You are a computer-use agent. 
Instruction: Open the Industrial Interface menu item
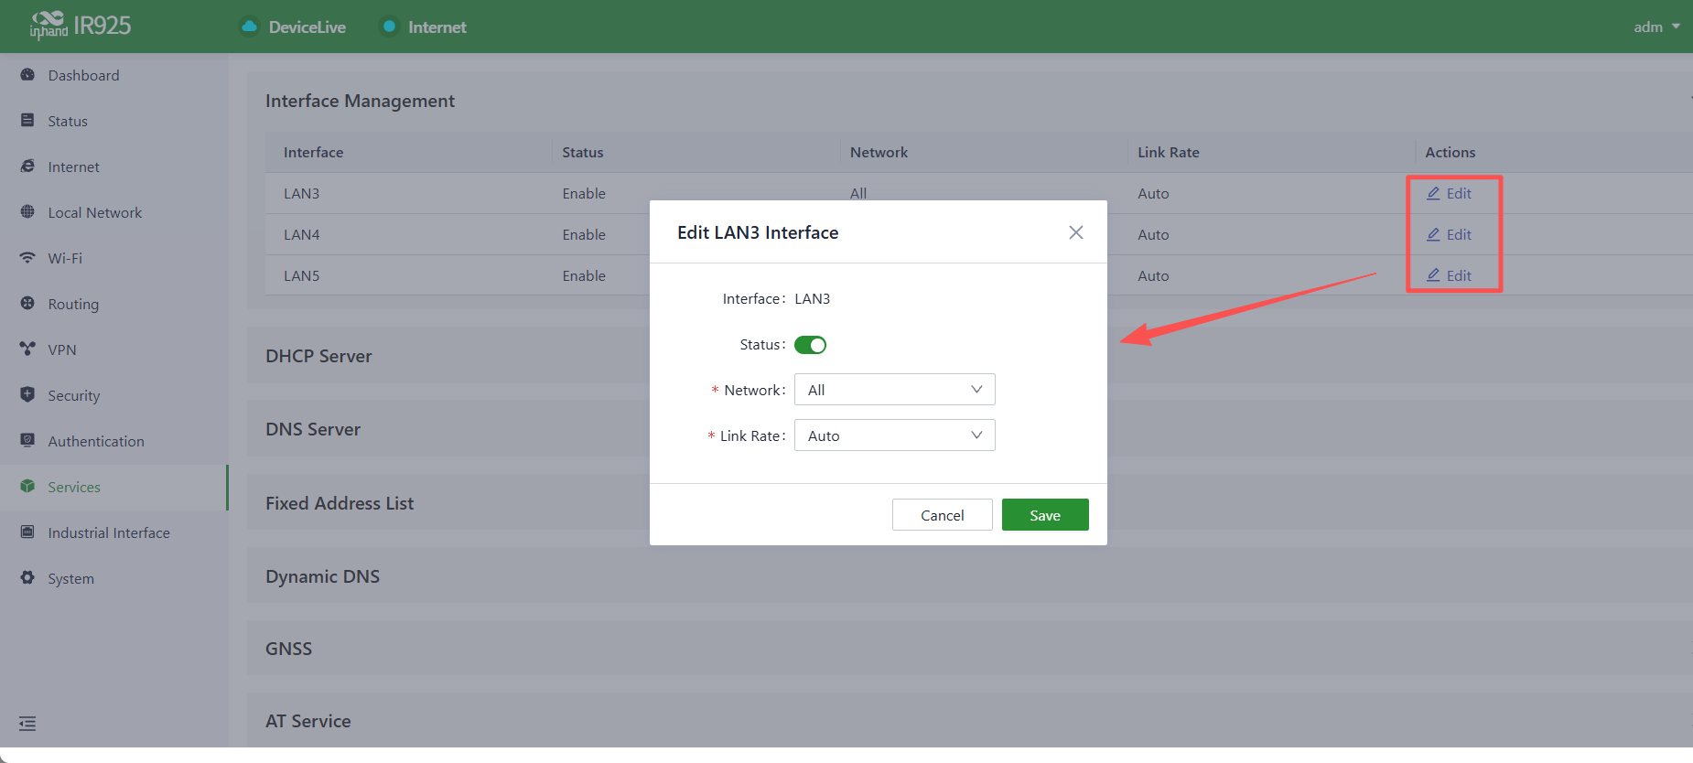pos(113,532)
